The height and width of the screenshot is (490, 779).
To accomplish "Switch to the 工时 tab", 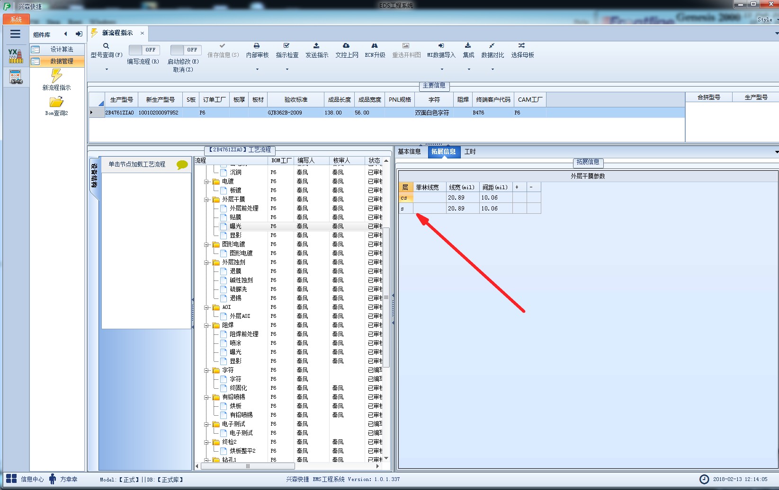I will pos(470,151).
